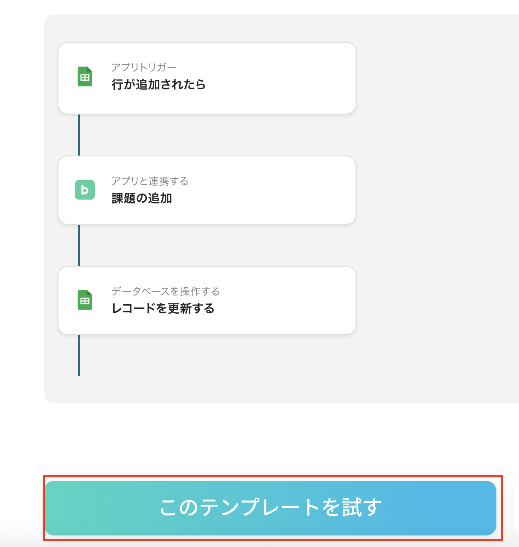
Task: Click the partially visible white button at right edge
Action: pyautogui.click(x=516, y=508)
